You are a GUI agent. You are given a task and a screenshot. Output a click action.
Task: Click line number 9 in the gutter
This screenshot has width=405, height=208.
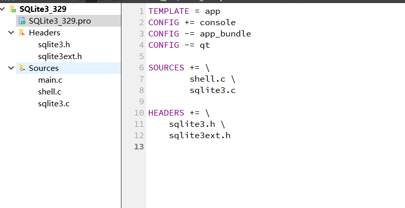142,102
